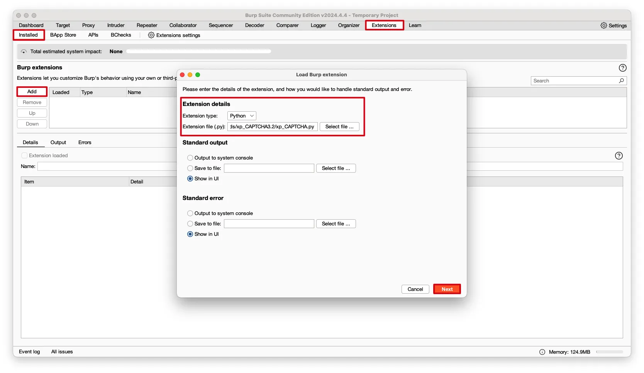Click the Extension file path field

(x=273, y=127)
